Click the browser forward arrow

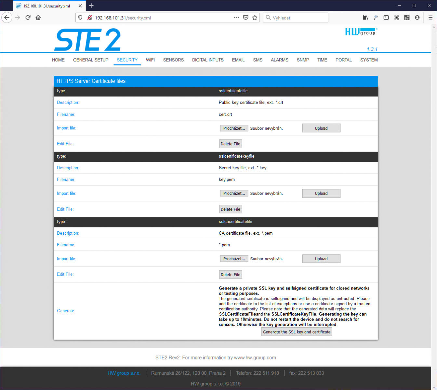(18, 18)
